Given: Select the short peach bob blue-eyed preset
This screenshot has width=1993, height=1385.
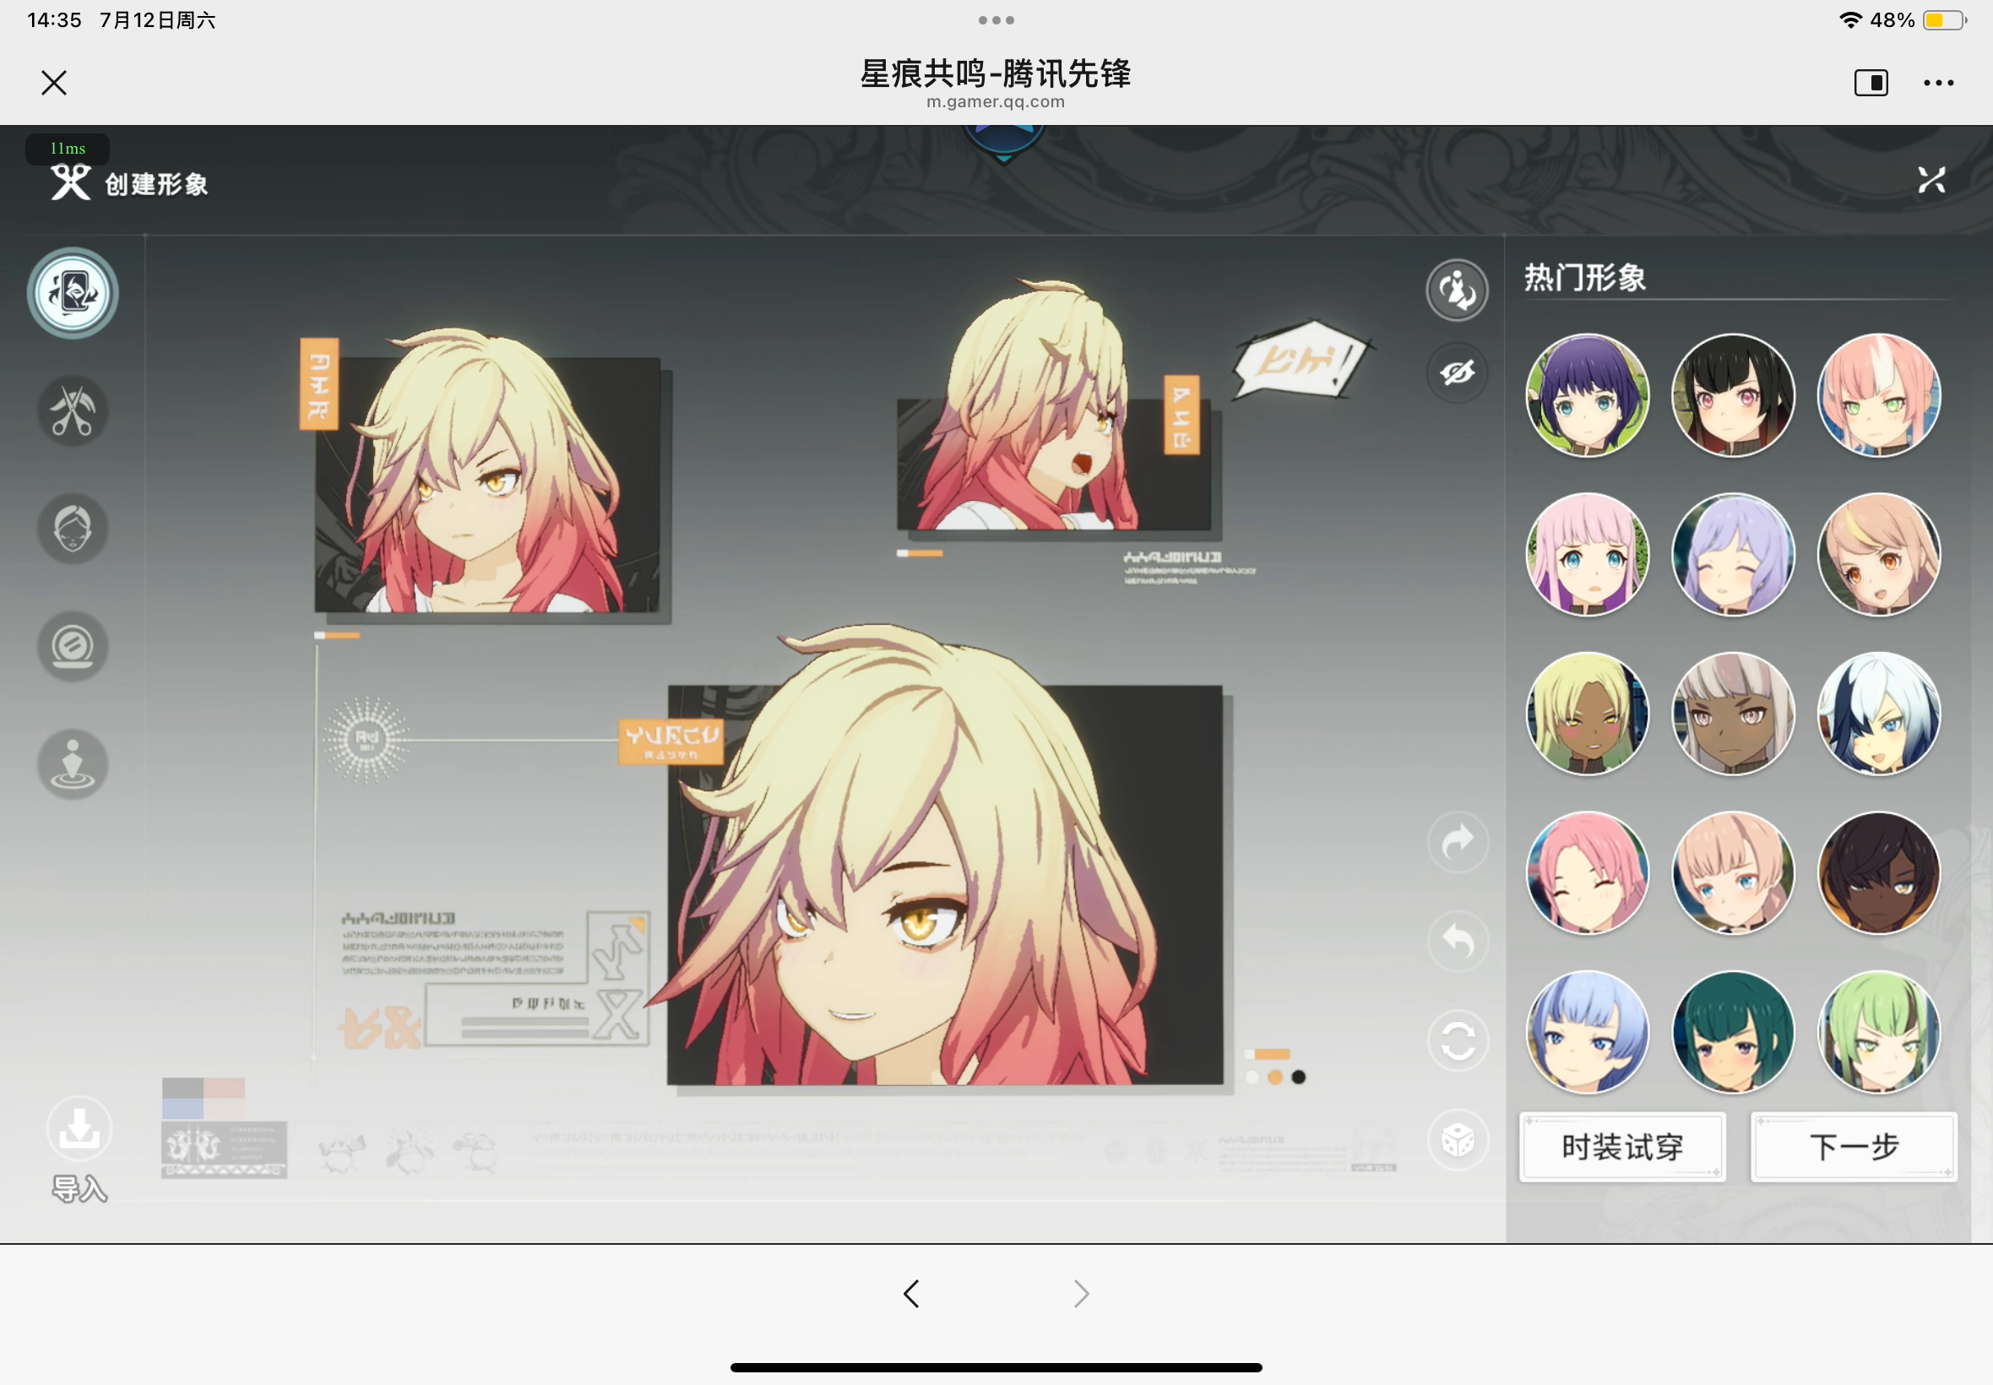Looking at the screenshot, I should coord(1734,873).
